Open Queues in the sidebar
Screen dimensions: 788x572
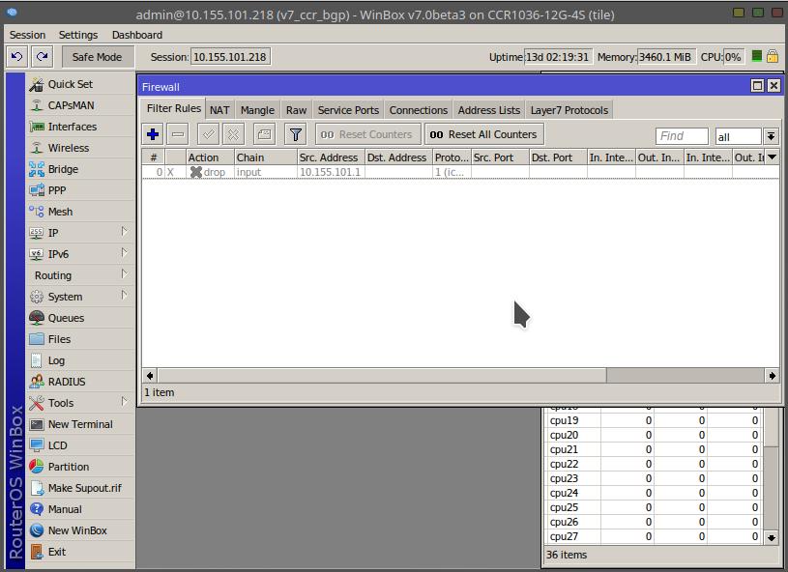(x=66, y=318)
